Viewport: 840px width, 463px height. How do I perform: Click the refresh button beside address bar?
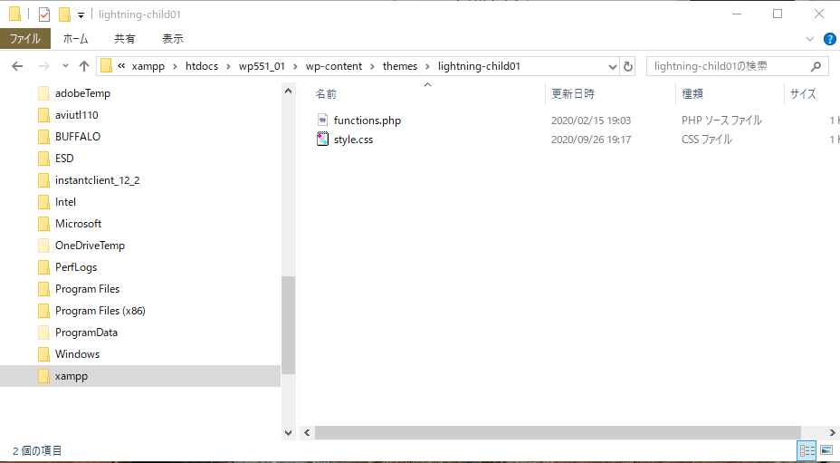coord(629,66)
